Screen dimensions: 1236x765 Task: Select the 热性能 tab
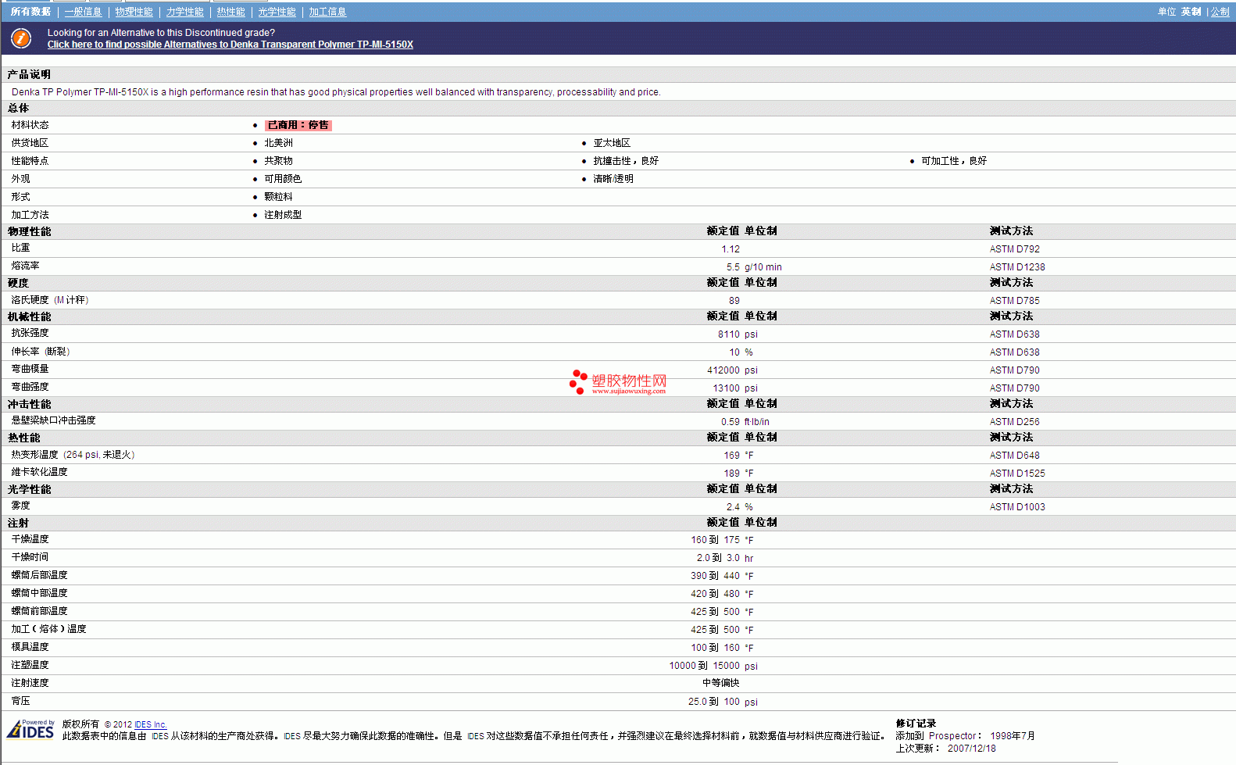[230, 12]
